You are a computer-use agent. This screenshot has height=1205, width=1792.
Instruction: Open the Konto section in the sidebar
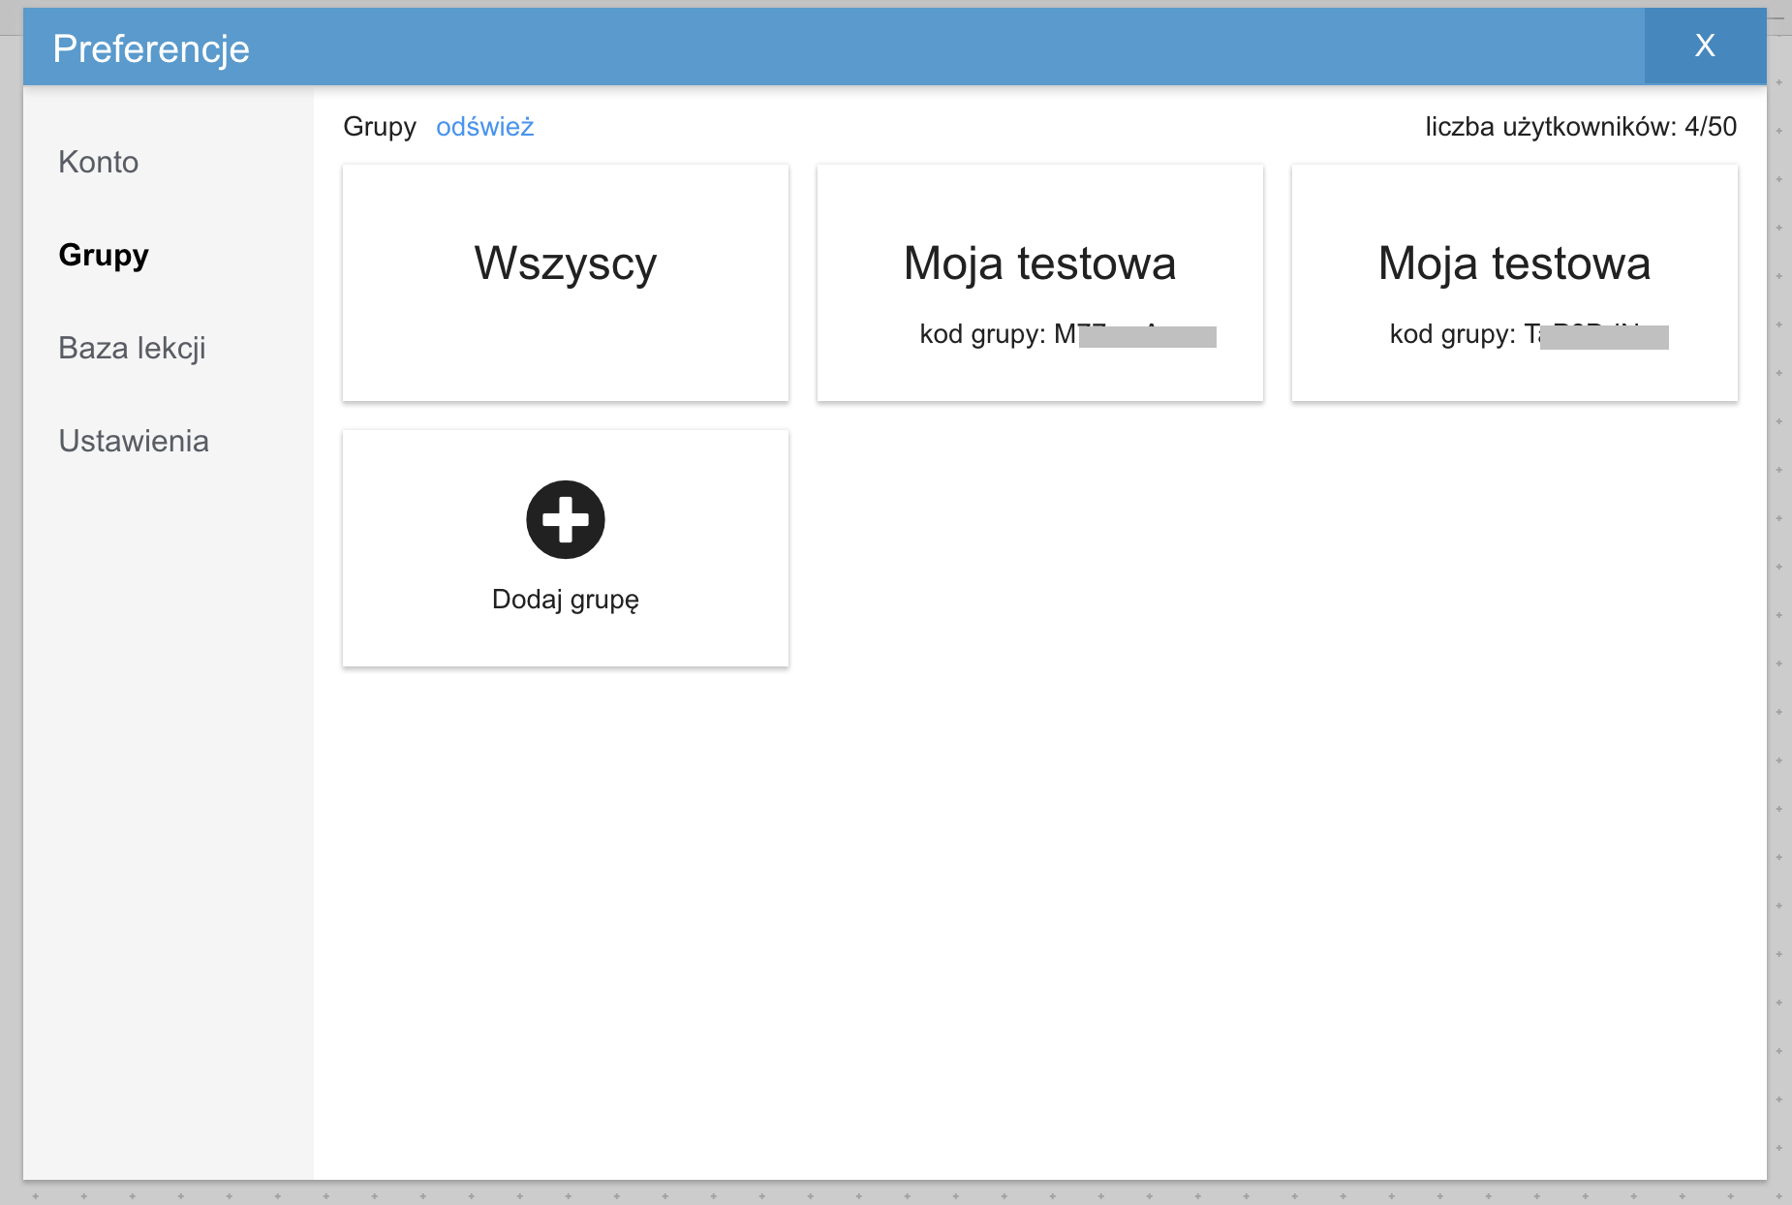pos(99,162)
